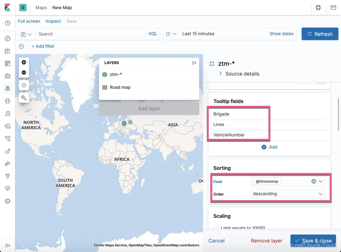Open the sidebar icon above the paint-roller icon
This screenshot has height=252, width=341.
tap(8, 126)
